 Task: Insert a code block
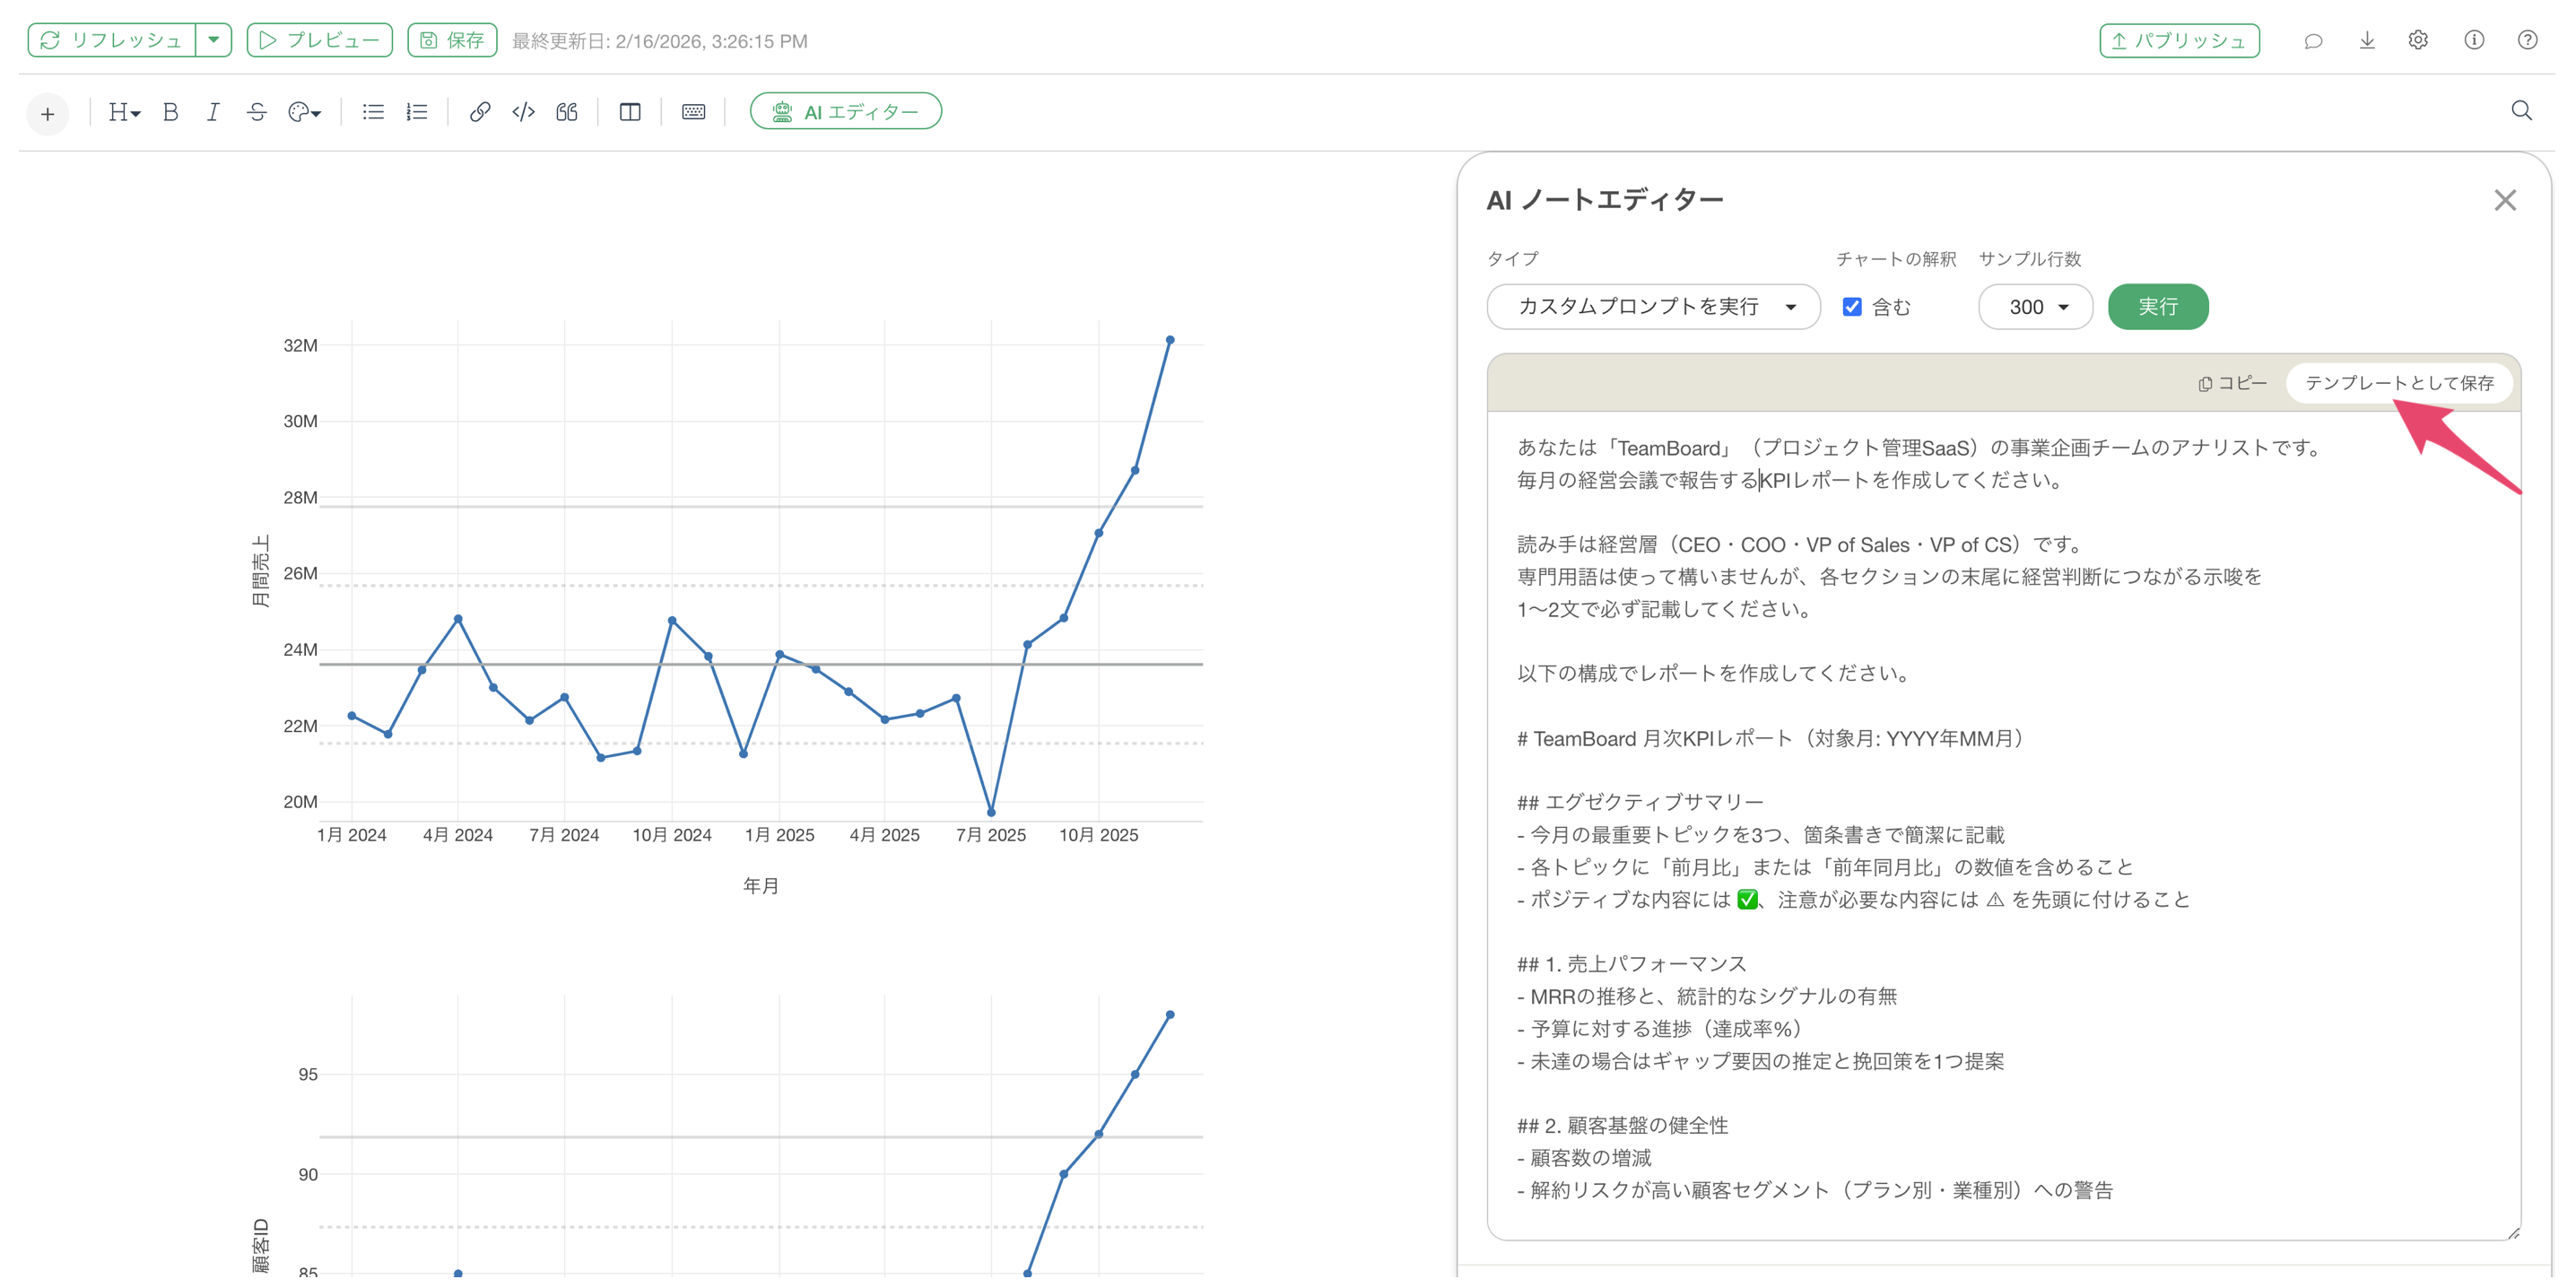[x=523, y=112]
